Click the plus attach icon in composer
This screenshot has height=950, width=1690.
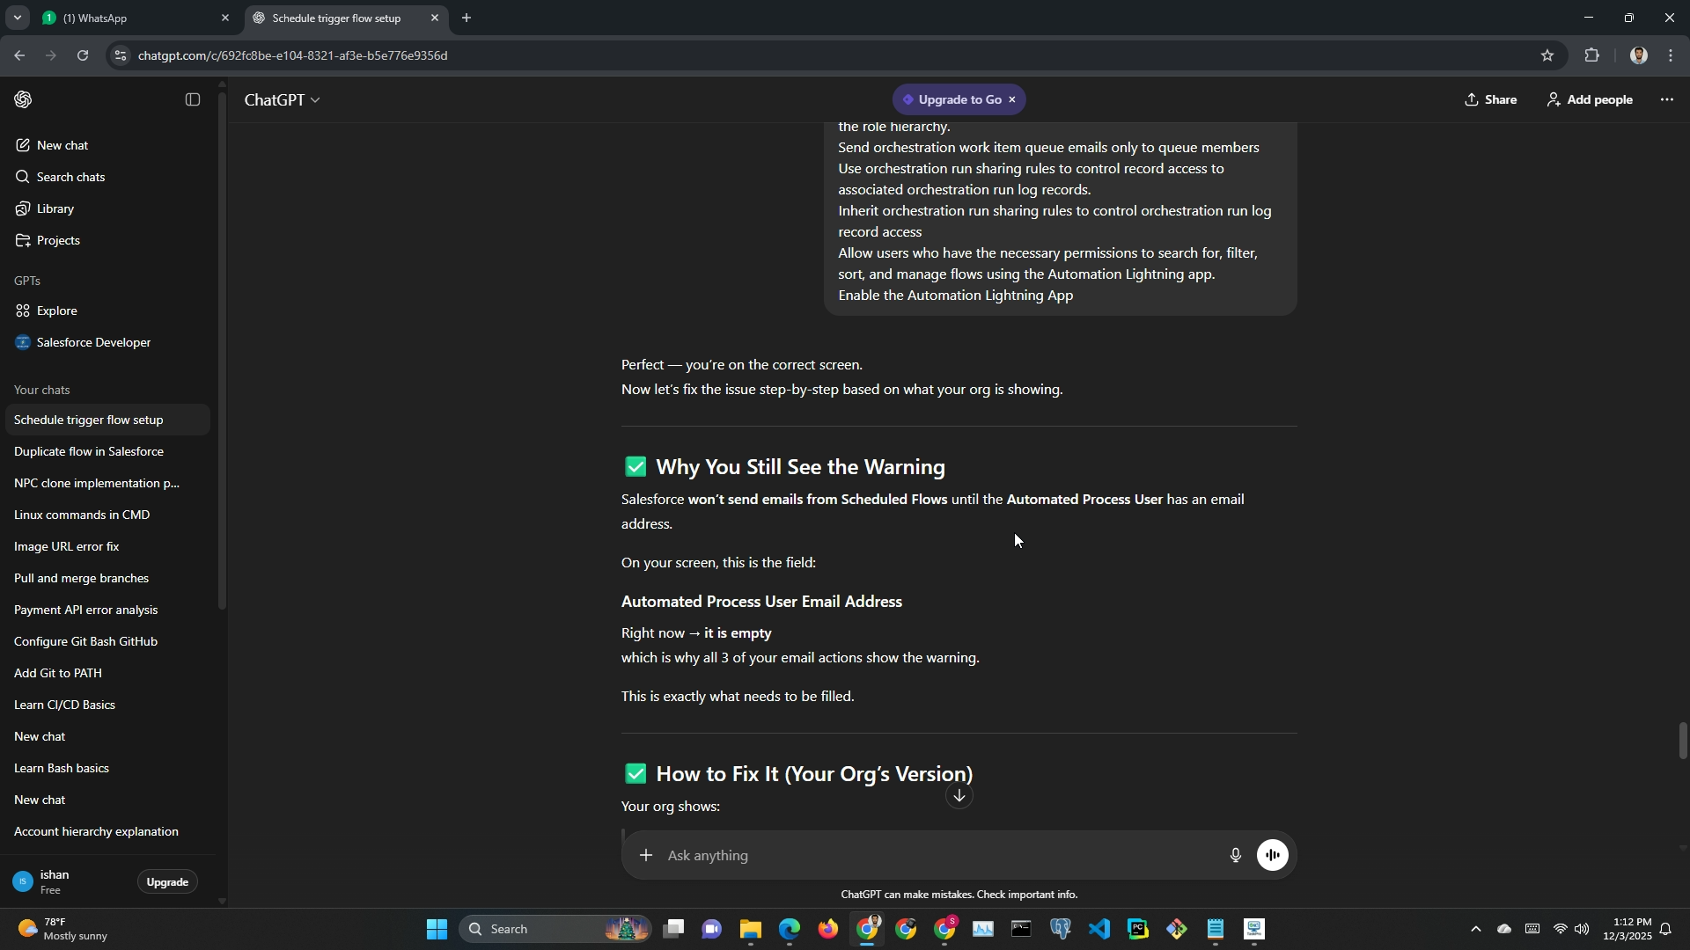pos(646,855)
